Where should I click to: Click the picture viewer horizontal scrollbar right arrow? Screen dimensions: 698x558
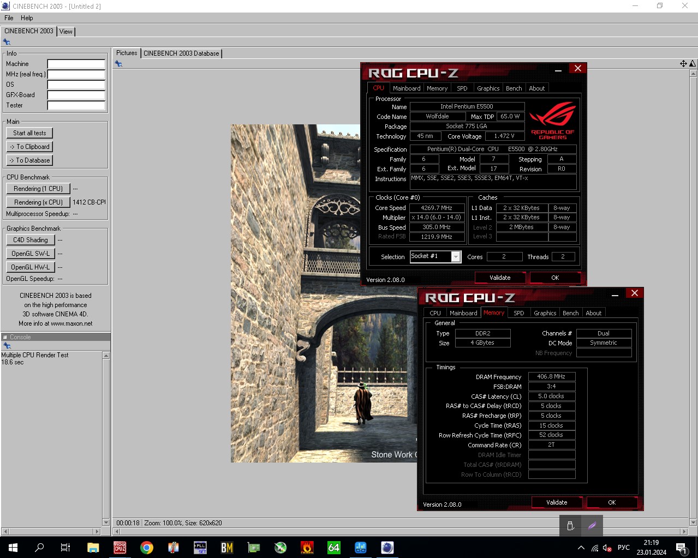click(684, 531)
